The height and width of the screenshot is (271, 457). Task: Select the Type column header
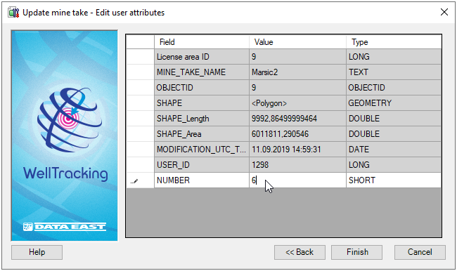pos(394,42)
